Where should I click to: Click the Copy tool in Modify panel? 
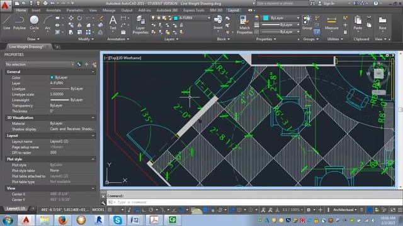pyautogui.click(x=71, y=25)
